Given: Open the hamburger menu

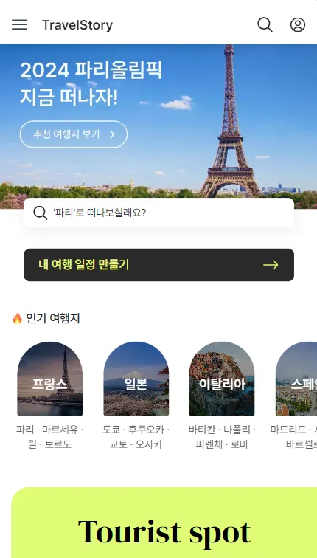Looking at the screenshot, I should 19,25.
